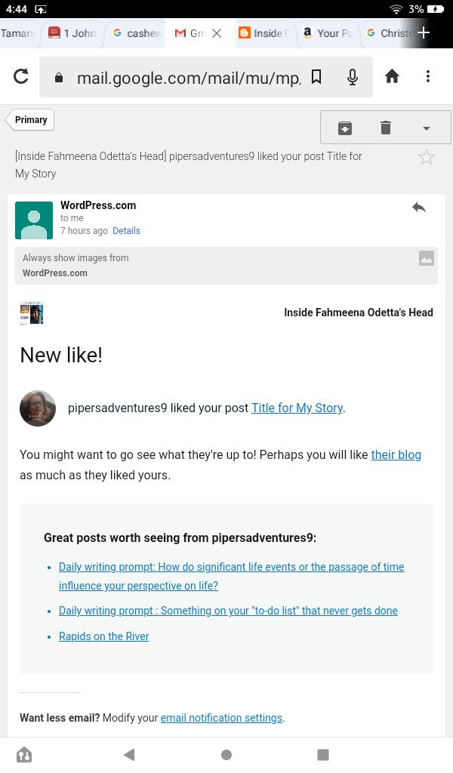
Task: Bookmark this page in address bar
Action: point(316,76)
